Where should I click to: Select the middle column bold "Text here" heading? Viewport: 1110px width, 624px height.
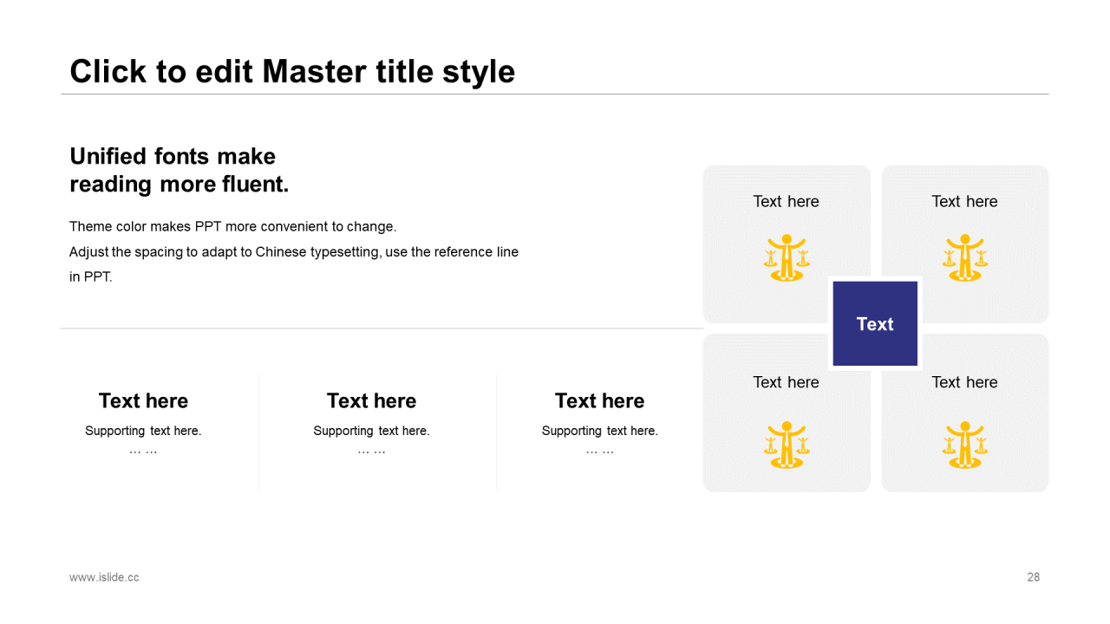[371, 400]
